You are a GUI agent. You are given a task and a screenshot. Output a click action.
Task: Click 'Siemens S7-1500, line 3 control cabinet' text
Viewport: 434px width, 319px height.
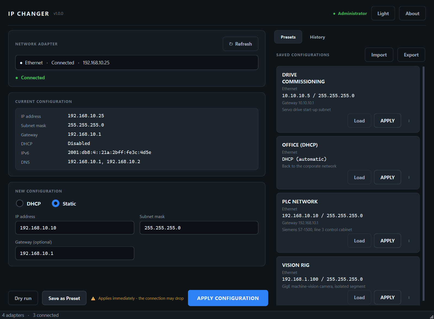tap(317, 230)
